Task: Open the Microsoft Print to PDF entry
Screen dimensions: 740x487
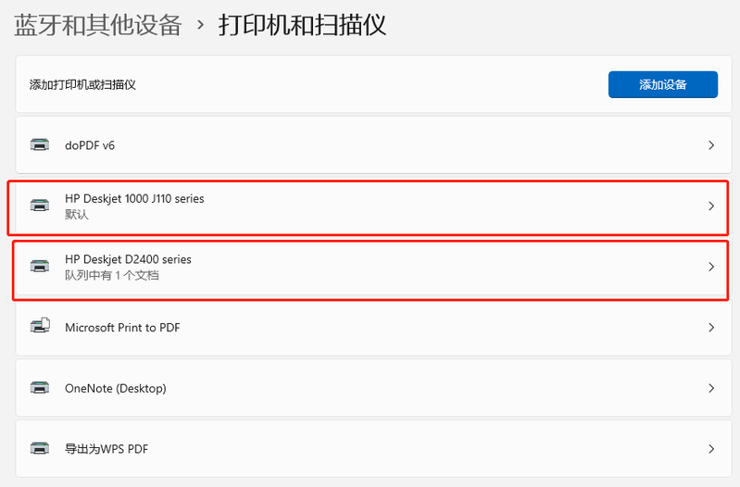Action: pos(122,327)
